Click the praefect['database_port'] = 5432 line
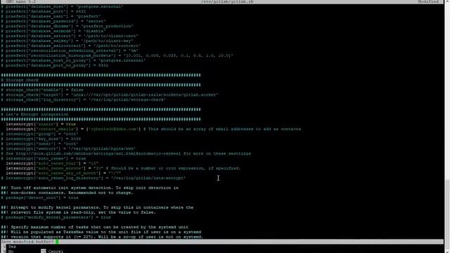This screenshot has width=450, height=253. point(44,11)
